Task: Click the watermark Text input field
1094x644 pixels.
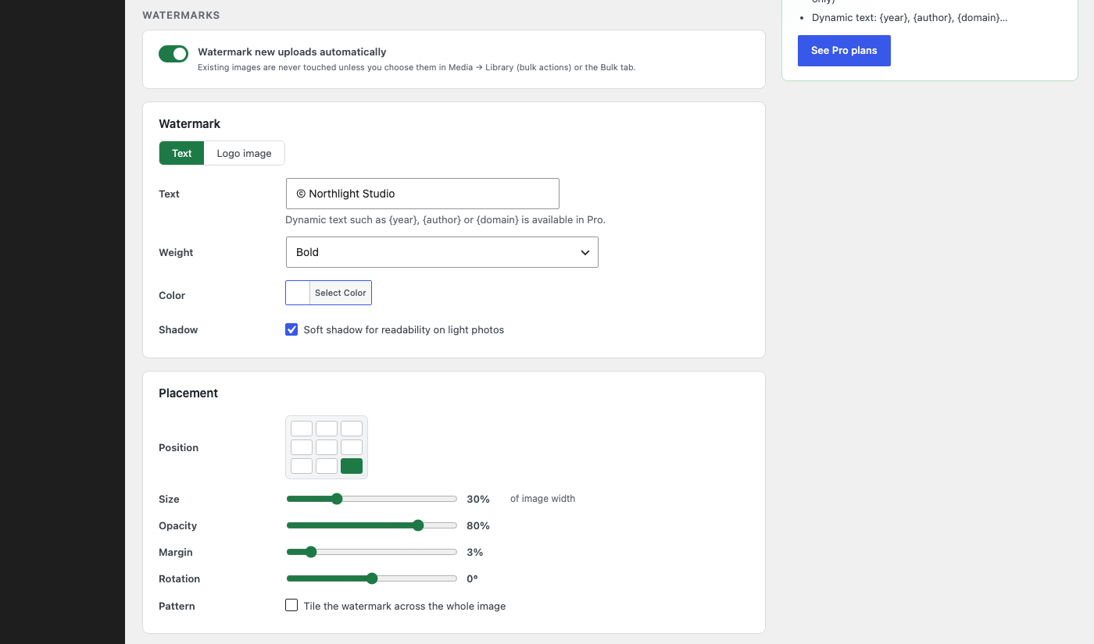Action: [x=423, y=194]
